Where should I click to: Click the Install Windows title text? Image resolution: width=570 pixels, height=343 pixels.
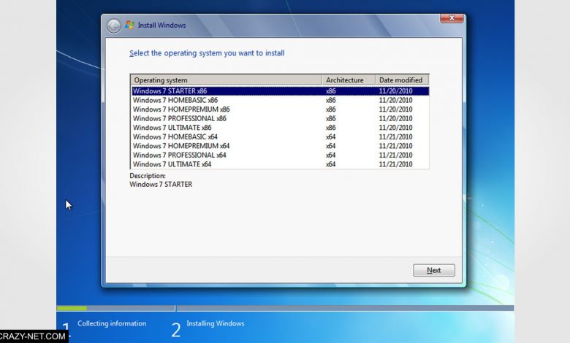click(x=161, y=26)
